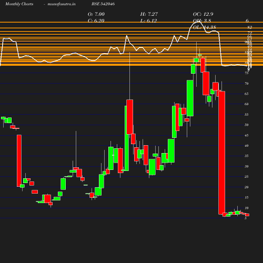Select the low value "L: 6.12"

click(148, 21)
